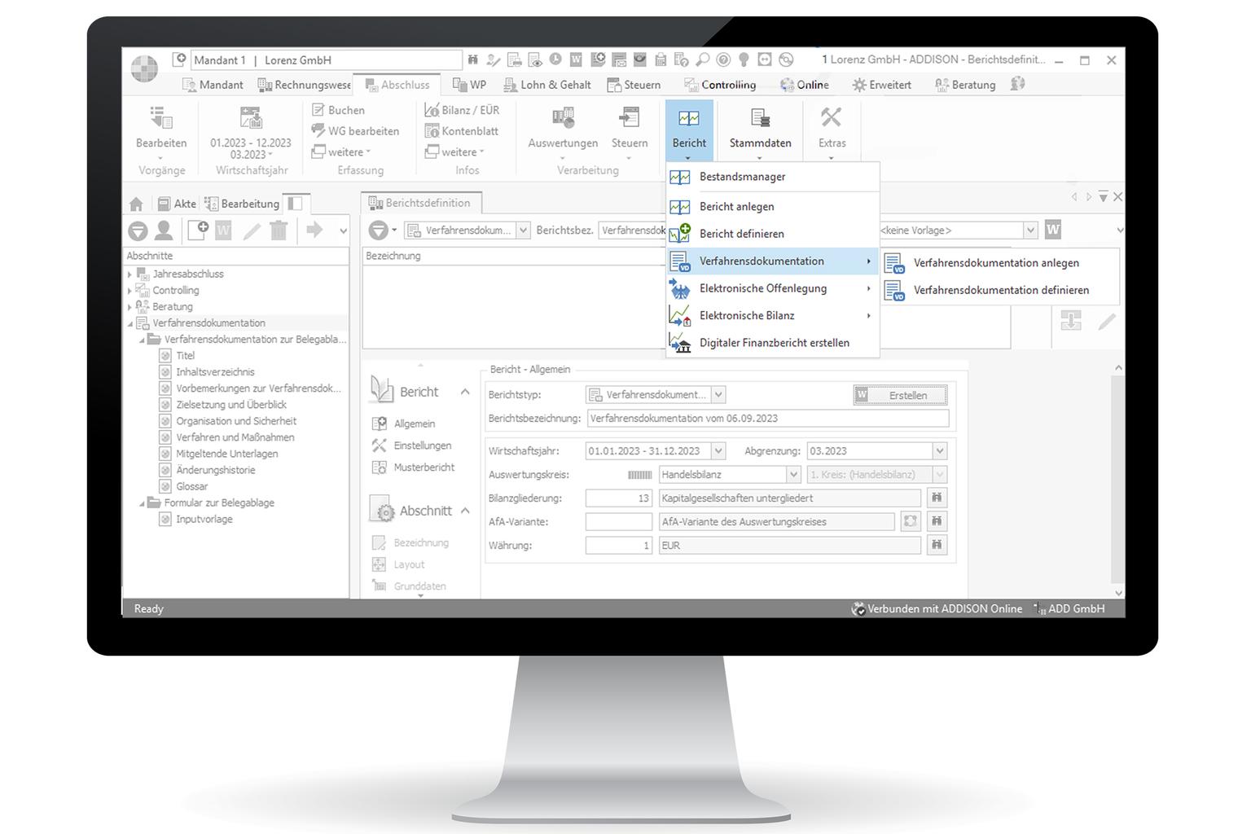Image resolution: width=1251 pixels, height=834 pixels.
Task: Open the Stammdaten ribbon icon
Action: click(x=760, y=119)
